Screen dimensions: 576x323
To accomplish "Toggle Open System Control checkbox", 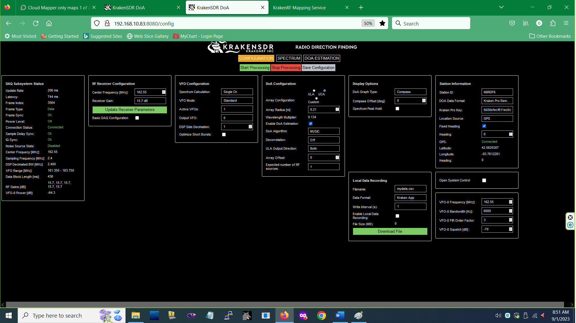I will click(x=484, y=180).
